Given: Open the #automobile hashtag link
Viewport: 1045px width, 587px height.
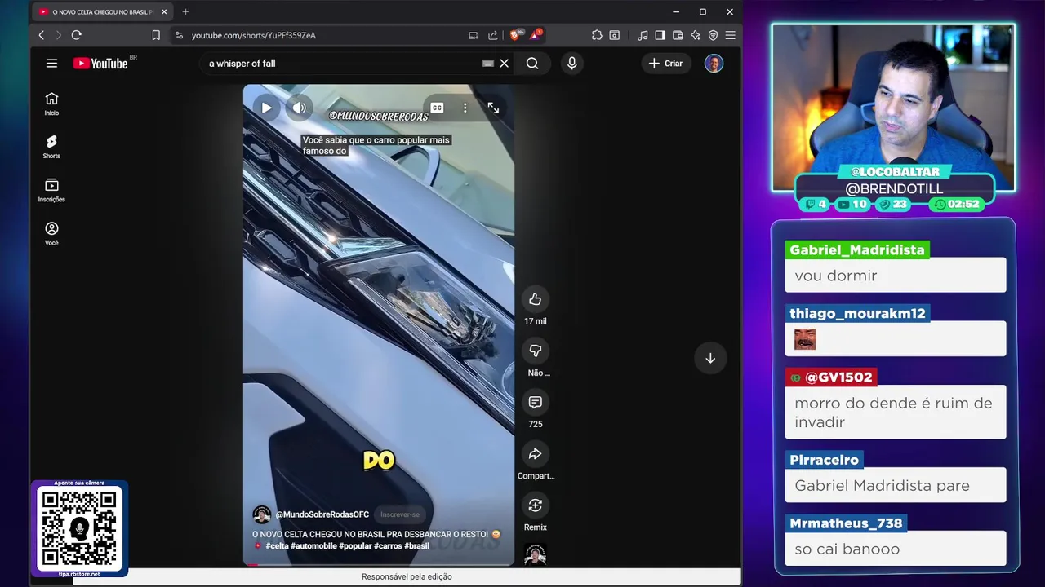Looking at the screenshot, I should coord(313,546).
